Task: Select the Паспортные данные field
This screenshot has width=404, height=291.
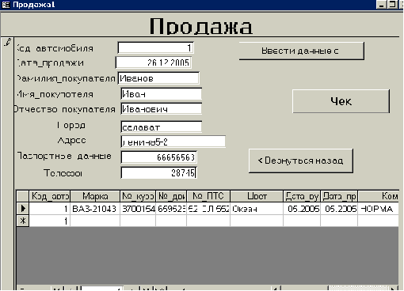Action: click(159, 157)
